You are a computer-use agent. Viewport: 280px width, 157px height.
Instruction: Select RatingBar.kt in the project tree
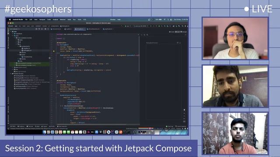pos(27,51)
